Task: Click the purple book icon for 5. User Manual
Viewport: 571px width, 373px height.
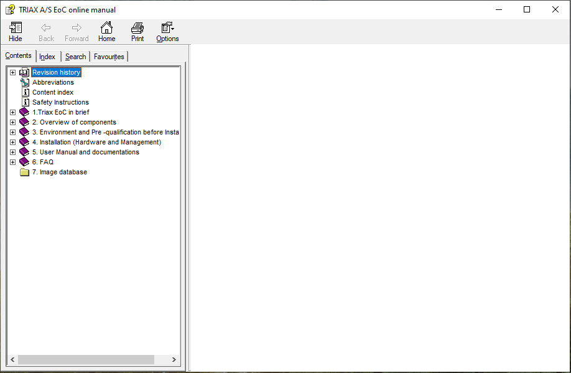Action: point(24,152)
